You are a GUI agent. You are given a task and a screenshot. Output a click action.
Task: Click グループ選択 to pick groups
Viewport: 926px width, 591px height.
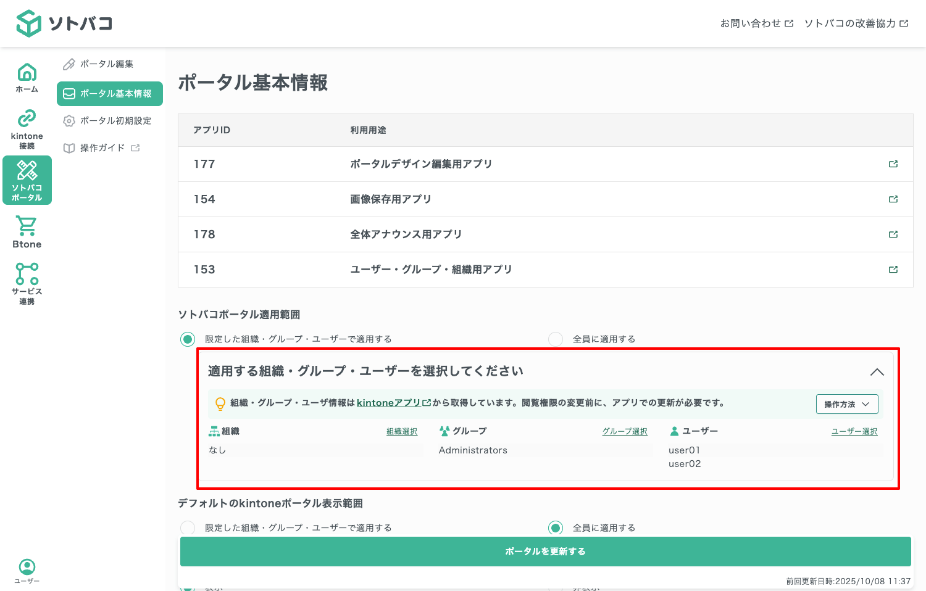pos(625,431)
